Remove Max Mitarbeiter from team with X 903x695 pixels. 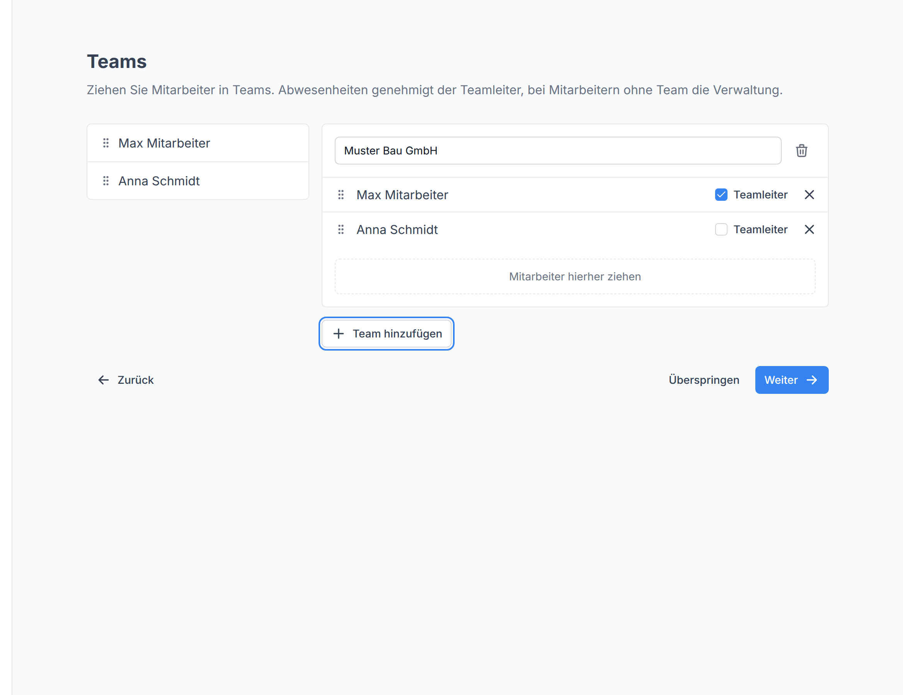coord(809,195)
